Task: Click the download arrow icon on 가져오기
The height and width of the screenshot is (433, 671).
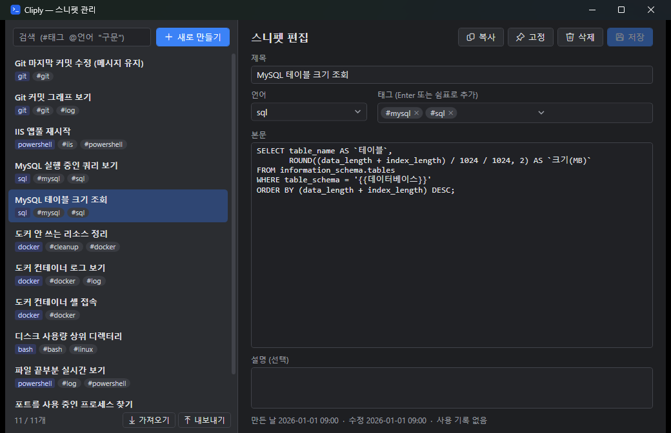Action: point(132,420)
